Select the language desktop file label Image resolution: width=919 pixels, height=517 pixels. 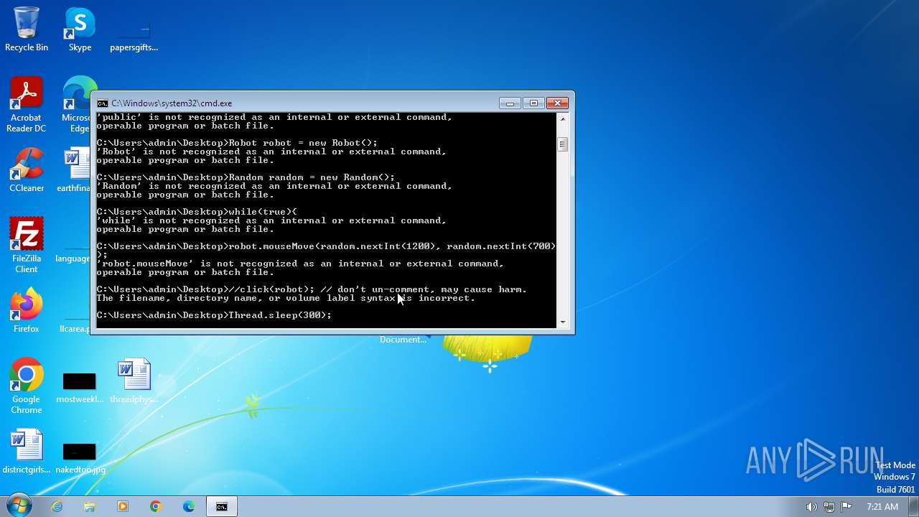[x=73, y=258]
